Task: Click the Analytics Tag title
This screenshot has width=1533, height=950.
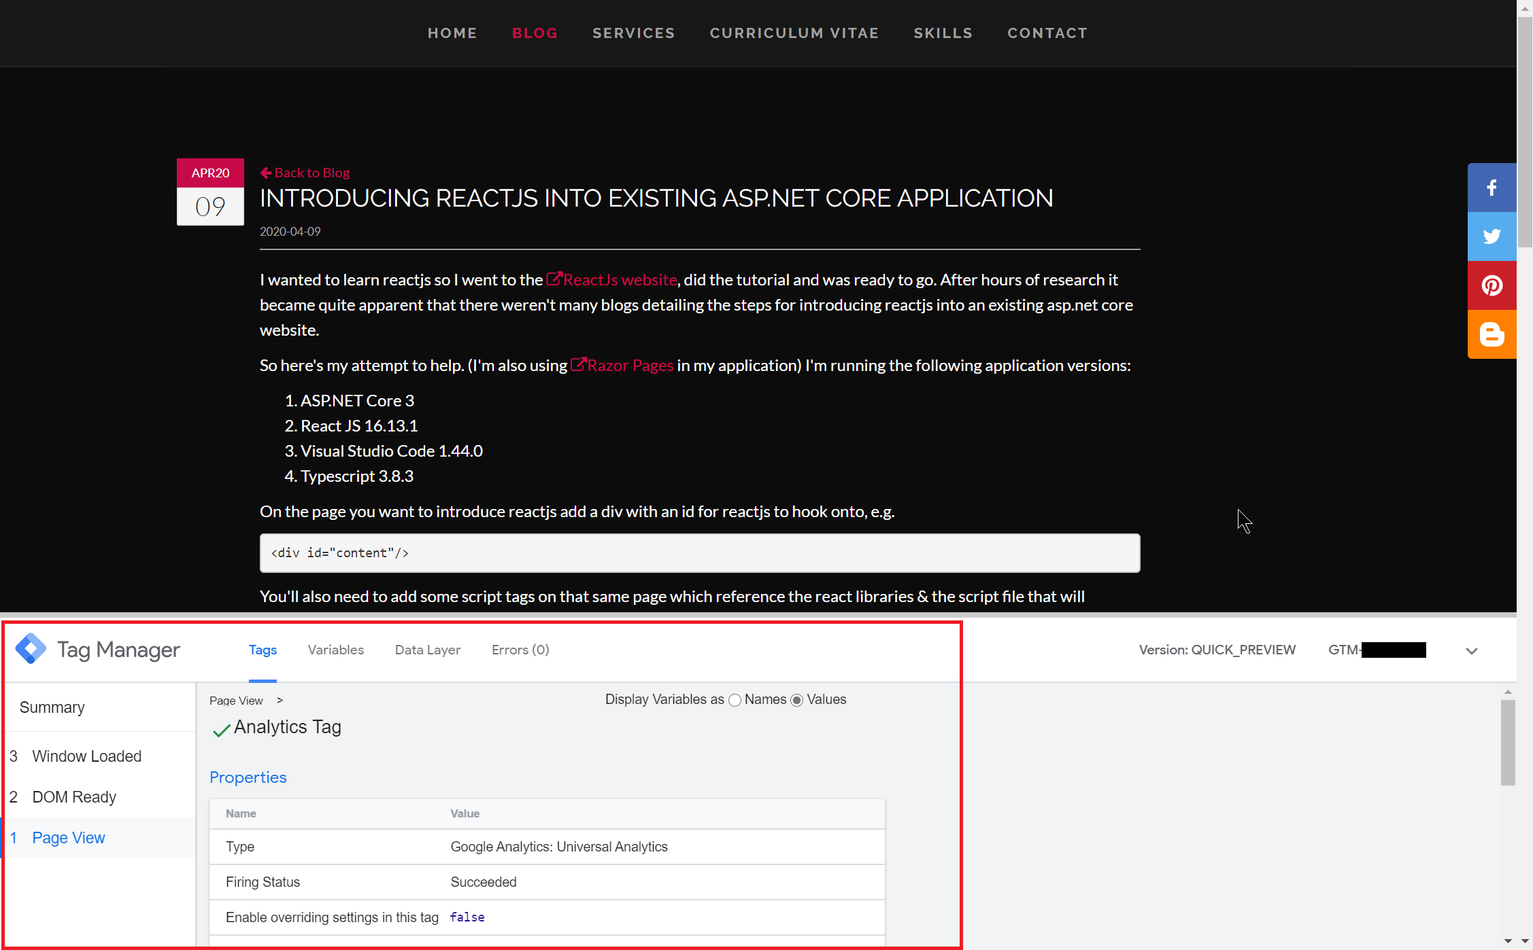Action: click(288, 727)
